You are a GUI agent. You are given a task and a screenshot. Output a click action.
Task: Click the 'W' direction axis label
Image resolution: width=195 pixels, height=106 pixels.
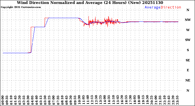coord(188,30)
